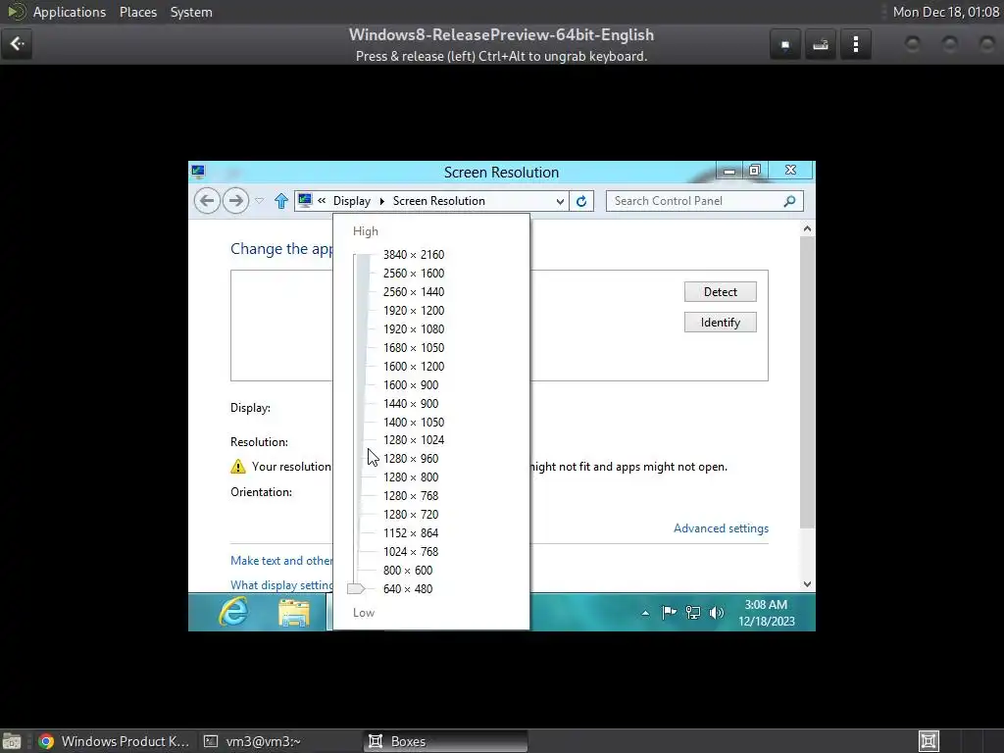Click the Identify button
This screenshot has width=1004, height=753.
[721, 322]
